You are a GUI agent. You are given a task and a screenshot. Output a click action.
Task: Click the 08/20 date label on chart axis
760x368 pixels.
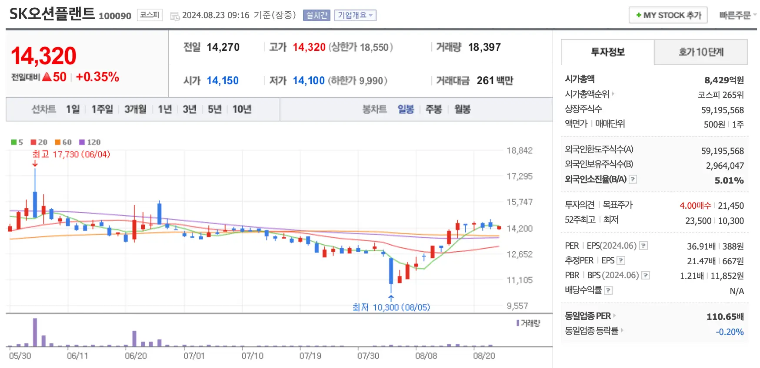(484, 356)
